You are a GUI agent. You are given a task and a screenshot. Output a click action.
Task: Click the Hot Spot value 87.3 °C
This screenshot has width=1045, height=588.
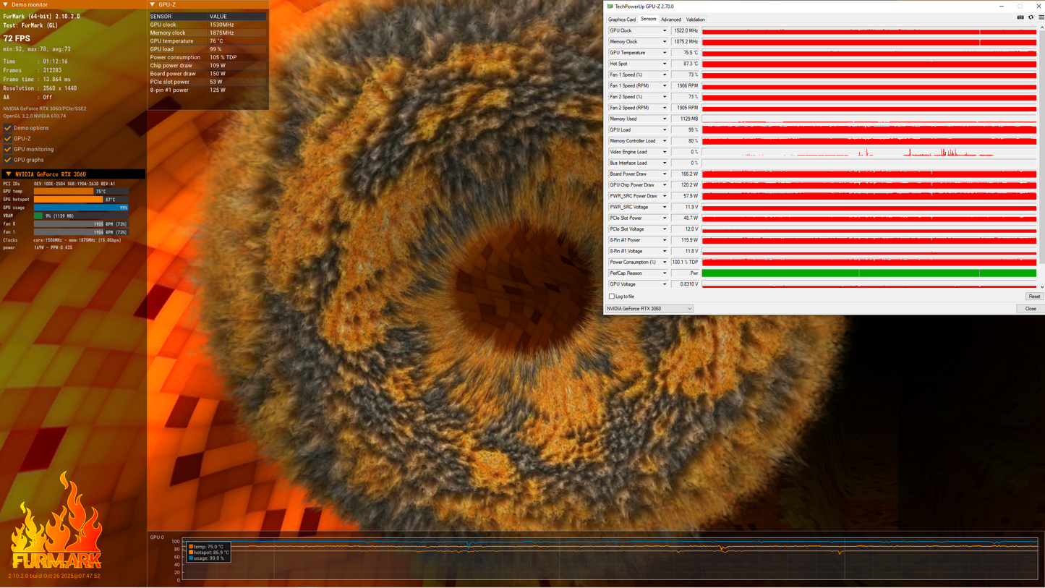click(685, 64)
